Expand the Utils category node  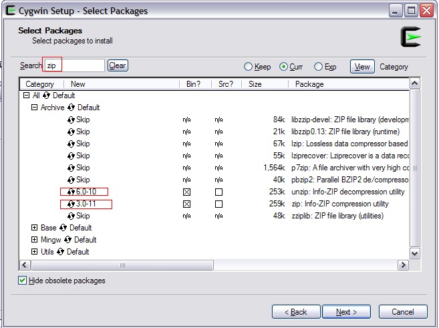34,252
